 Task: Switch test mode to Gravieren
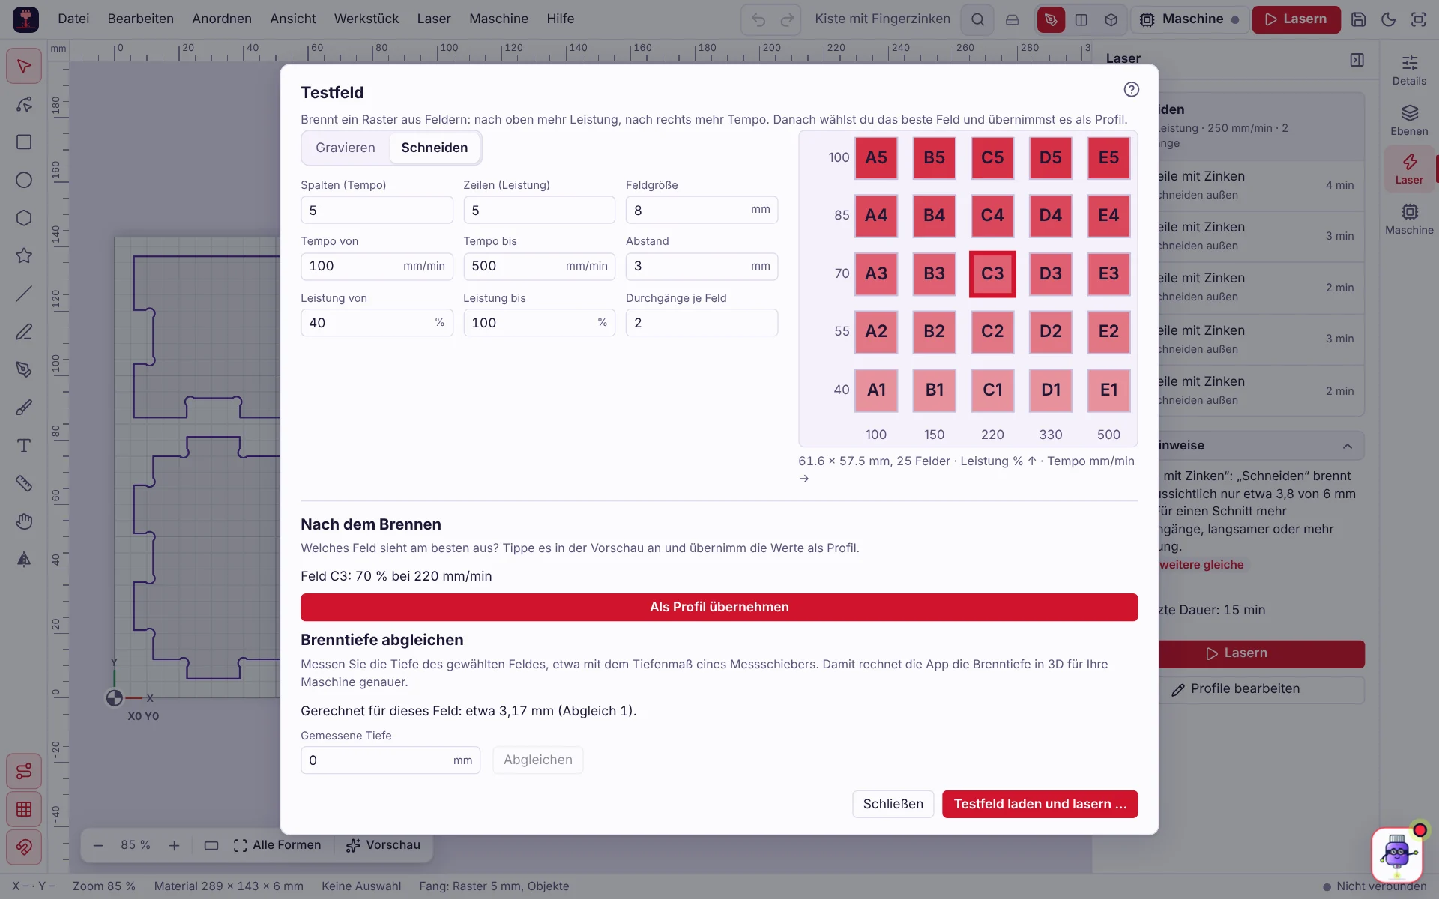click(x=346, y=148)
